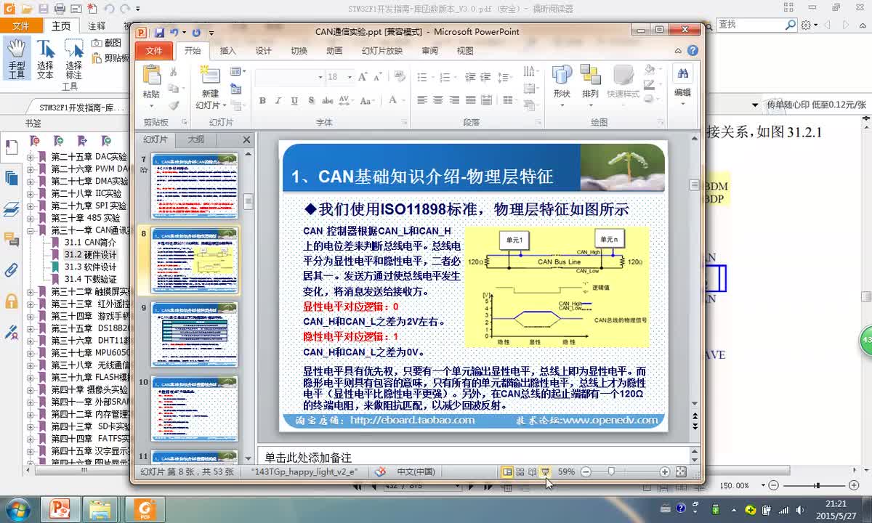The image size is (872, 523).
Task: Click PowerPoint zoom in plus button
Action: click(x=665, y=471)
